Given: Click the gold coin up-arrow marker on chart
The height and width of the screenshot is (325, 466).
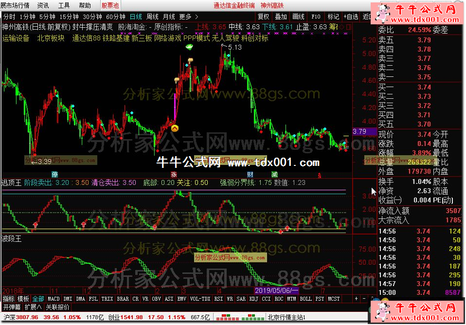Looking at the screenshot, I should coord(175,128).
